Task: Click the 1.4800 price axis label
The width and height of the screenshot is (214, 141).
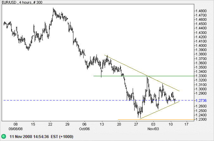Action: 201,11
